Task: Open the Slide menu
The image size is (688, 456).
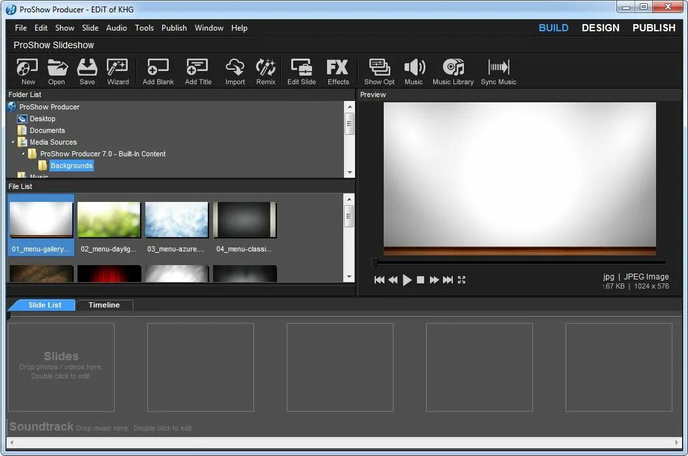Action: [x=90, y=27]
